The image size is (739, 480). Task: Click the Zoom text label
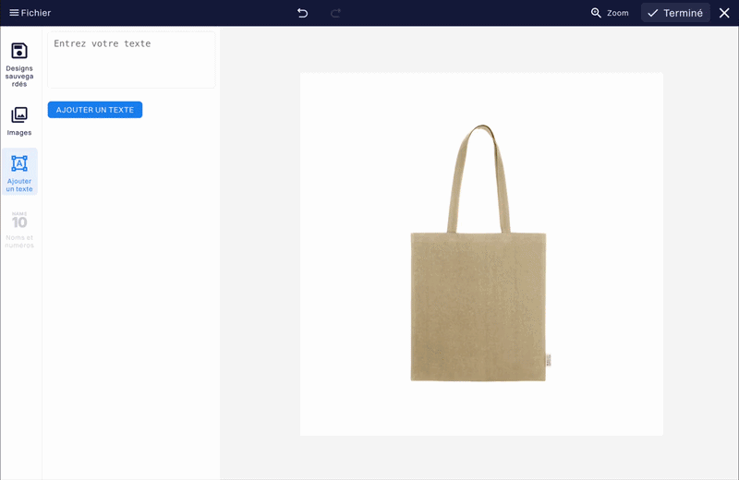pyautogui.click(x=618, y=13)
